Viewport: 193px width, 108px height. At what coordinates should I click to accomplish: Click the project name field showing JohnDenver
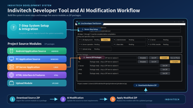135,28
